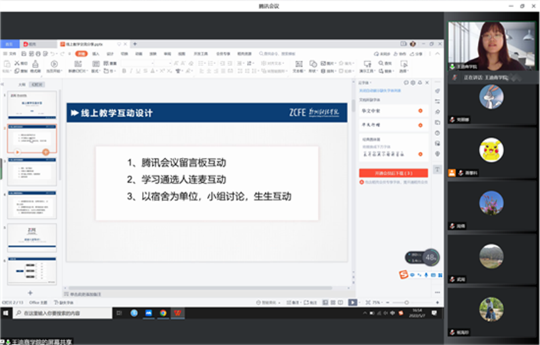Open the Insert ribbon tab
The height and width of the screenshot is (345, 540).
[96, 54]
